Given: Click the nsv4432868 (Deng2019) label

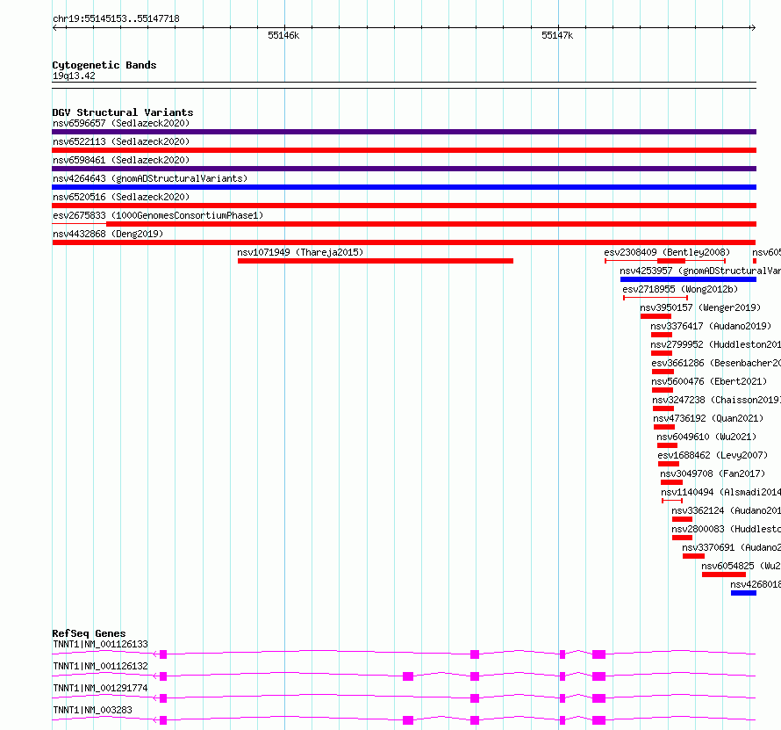Looking at the screenshot, I should tap(108, 234).
